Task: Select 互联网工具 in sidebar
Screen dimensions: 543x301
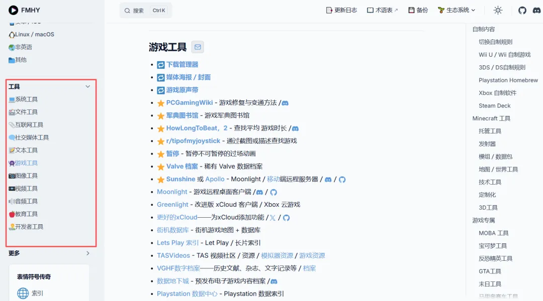Action: click(x=26, y=125)
